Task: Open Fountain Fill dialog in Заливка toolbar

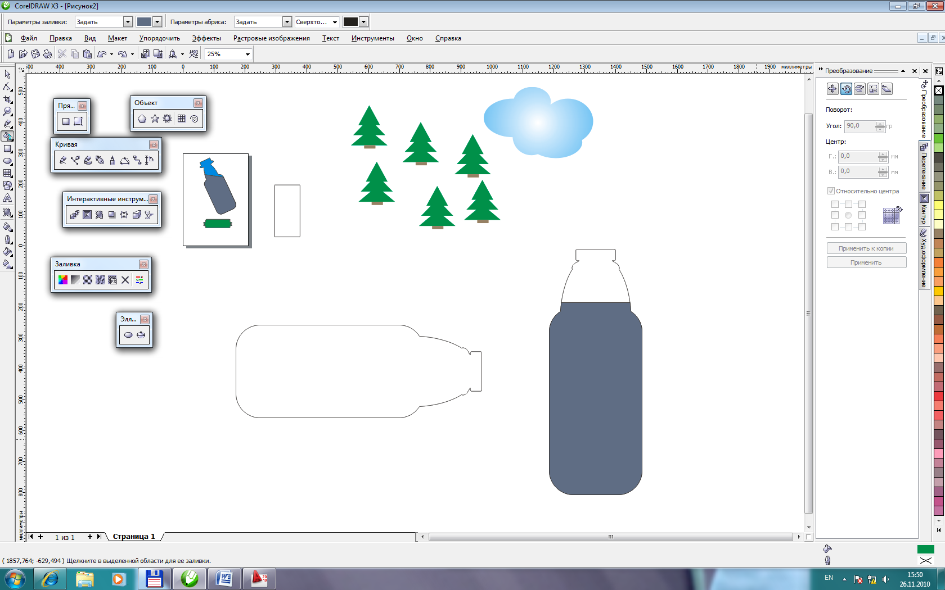Action: point(75,280)
